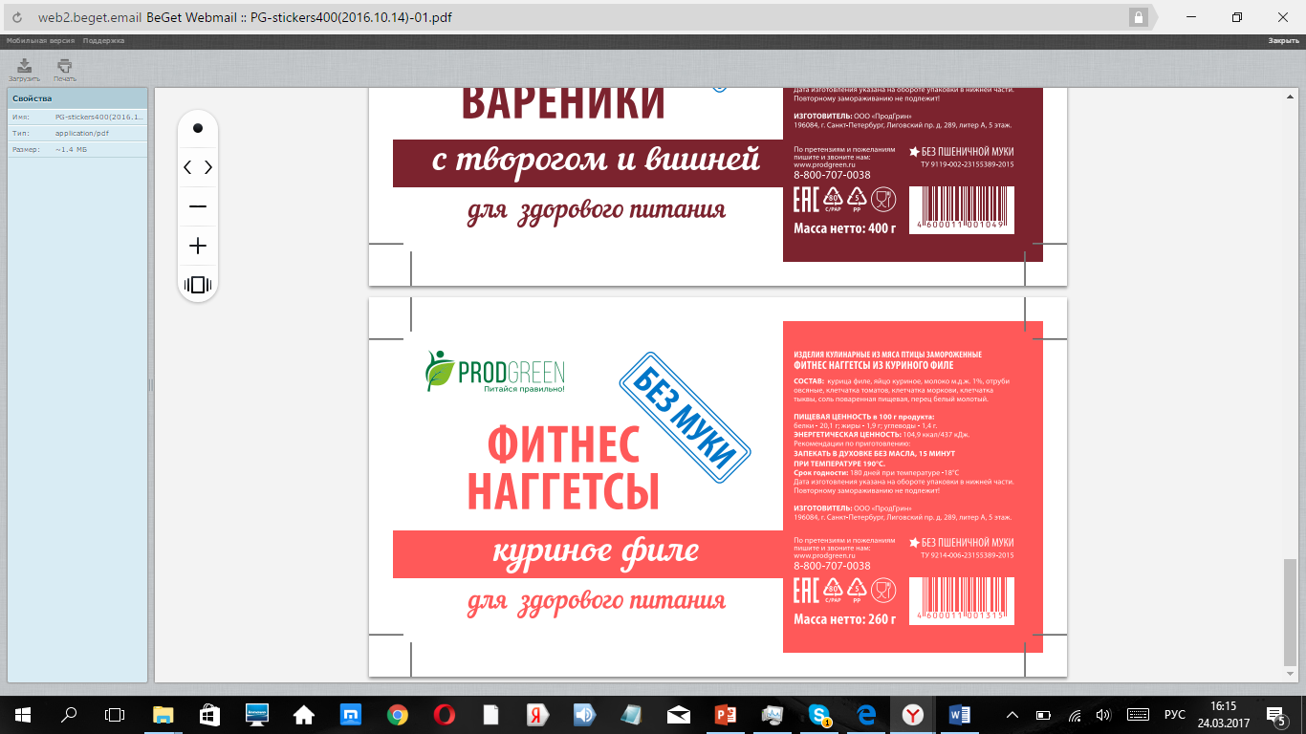
Task: Open the touch keyboard tray icon
Action: point(1137,714)
